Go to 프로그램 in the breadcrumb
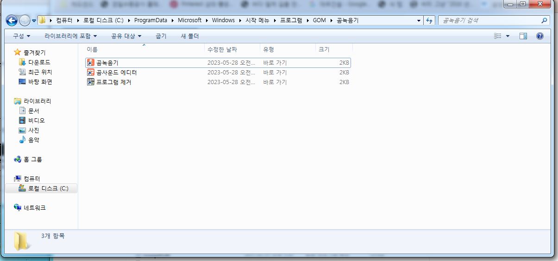 click(x=291, y=20)
